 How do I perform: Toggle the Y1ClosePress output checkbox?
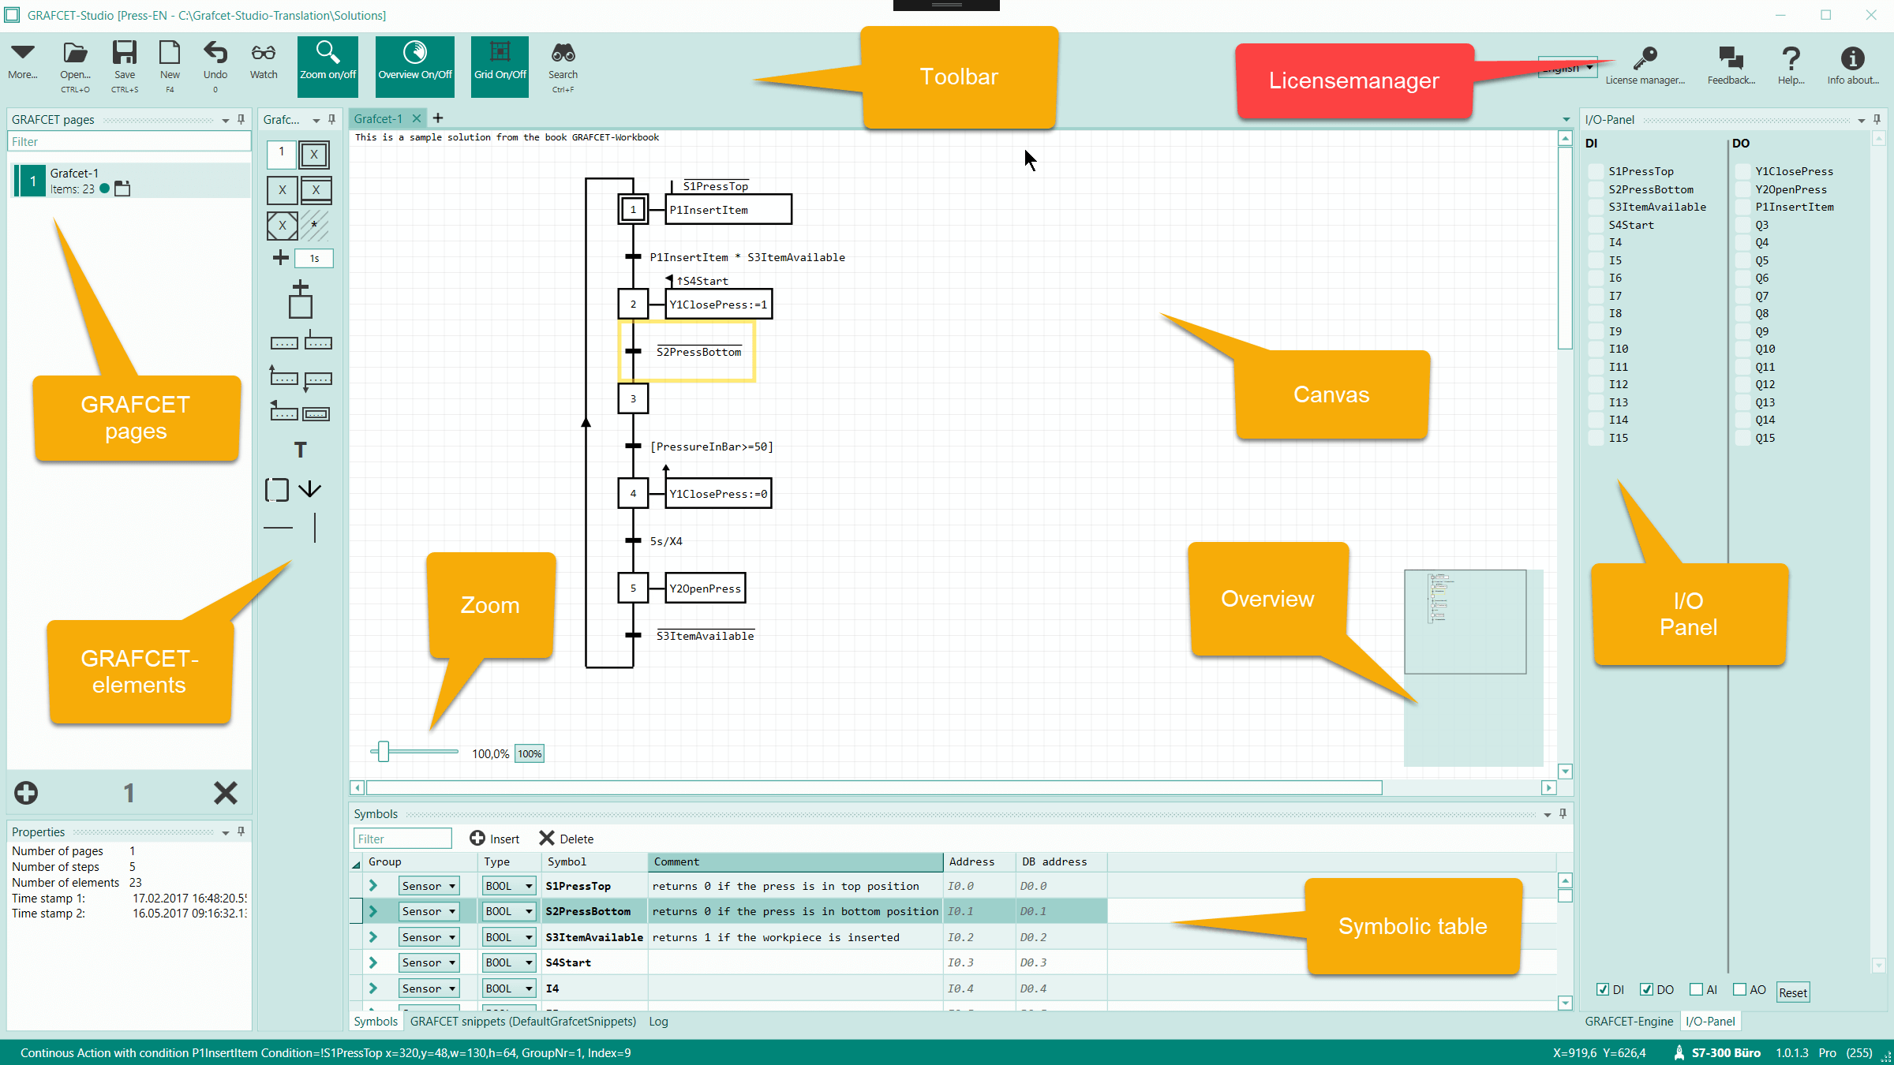pyautogui.click(x=1742, y=171)
